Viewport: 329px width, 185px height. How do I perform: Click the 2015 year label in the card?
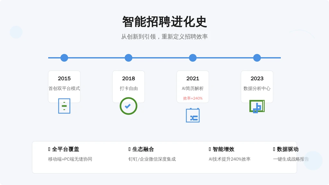[64, 78]
